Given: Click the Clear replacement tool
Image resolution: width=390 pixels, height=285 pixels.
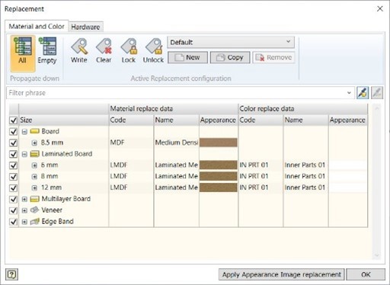Looking at the screenshot, I should point(104,51).
